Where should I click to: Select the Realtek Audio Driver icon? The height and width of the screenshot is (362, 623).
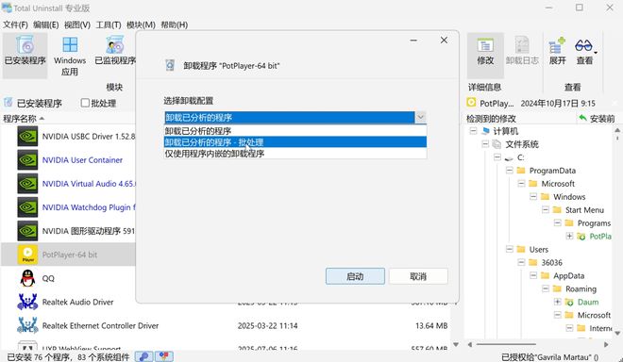point(27,302)
